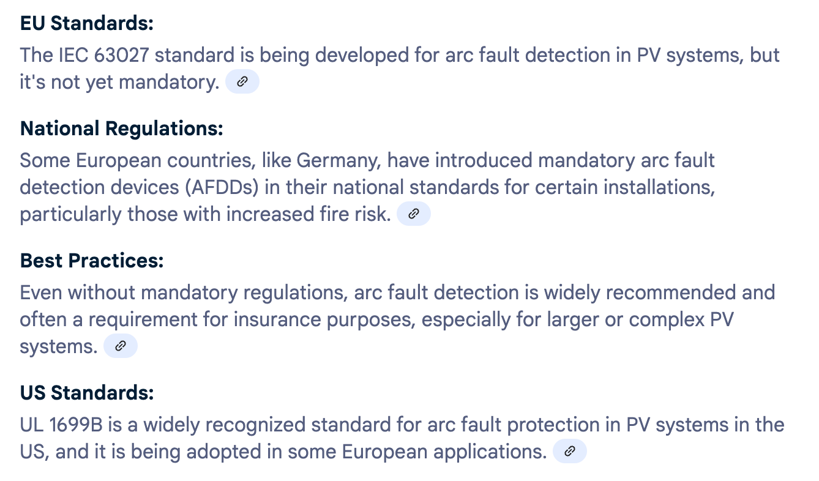Click the "US Standards:" heading
The height and width of the screenshot is (481, 819).
click(x=86, y=393)
